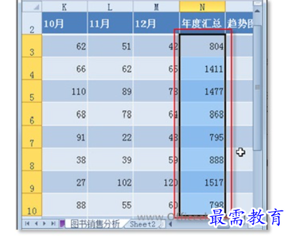The width and height of the screenshot is (289, 238).
Task: Select October cell with value 62 in row 3
Action: [x=64, y=46]
